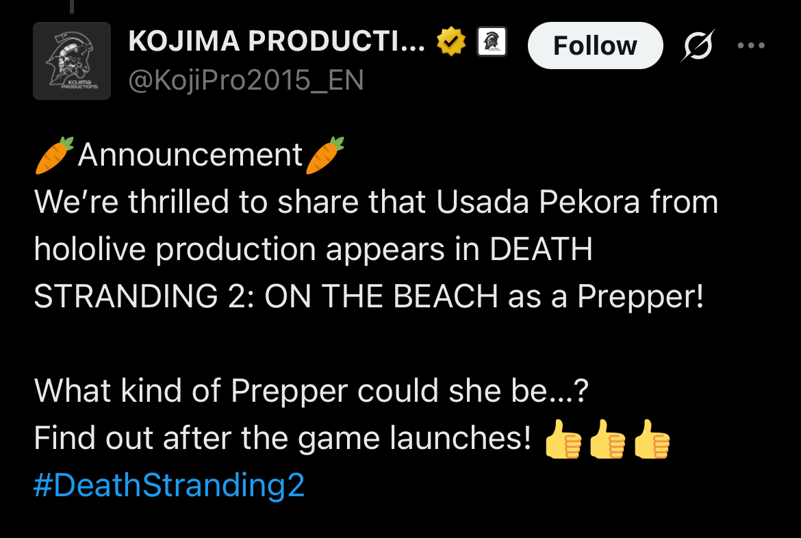This screenshot has width=801, height=538.
Task: Click the line 'What kind of Prepper could she be'
Action: (311, 391)
